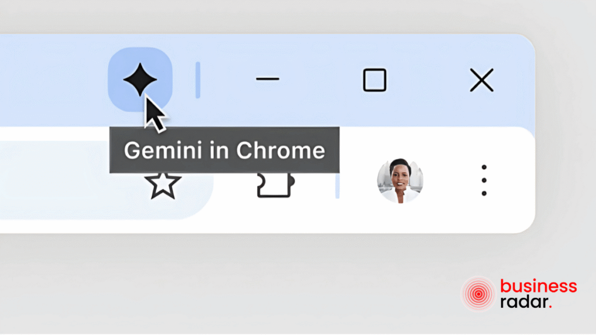The height and width of the screenshot is (335, 596).
Task: Minimize the Chrome window
Action: coord(267,79)
